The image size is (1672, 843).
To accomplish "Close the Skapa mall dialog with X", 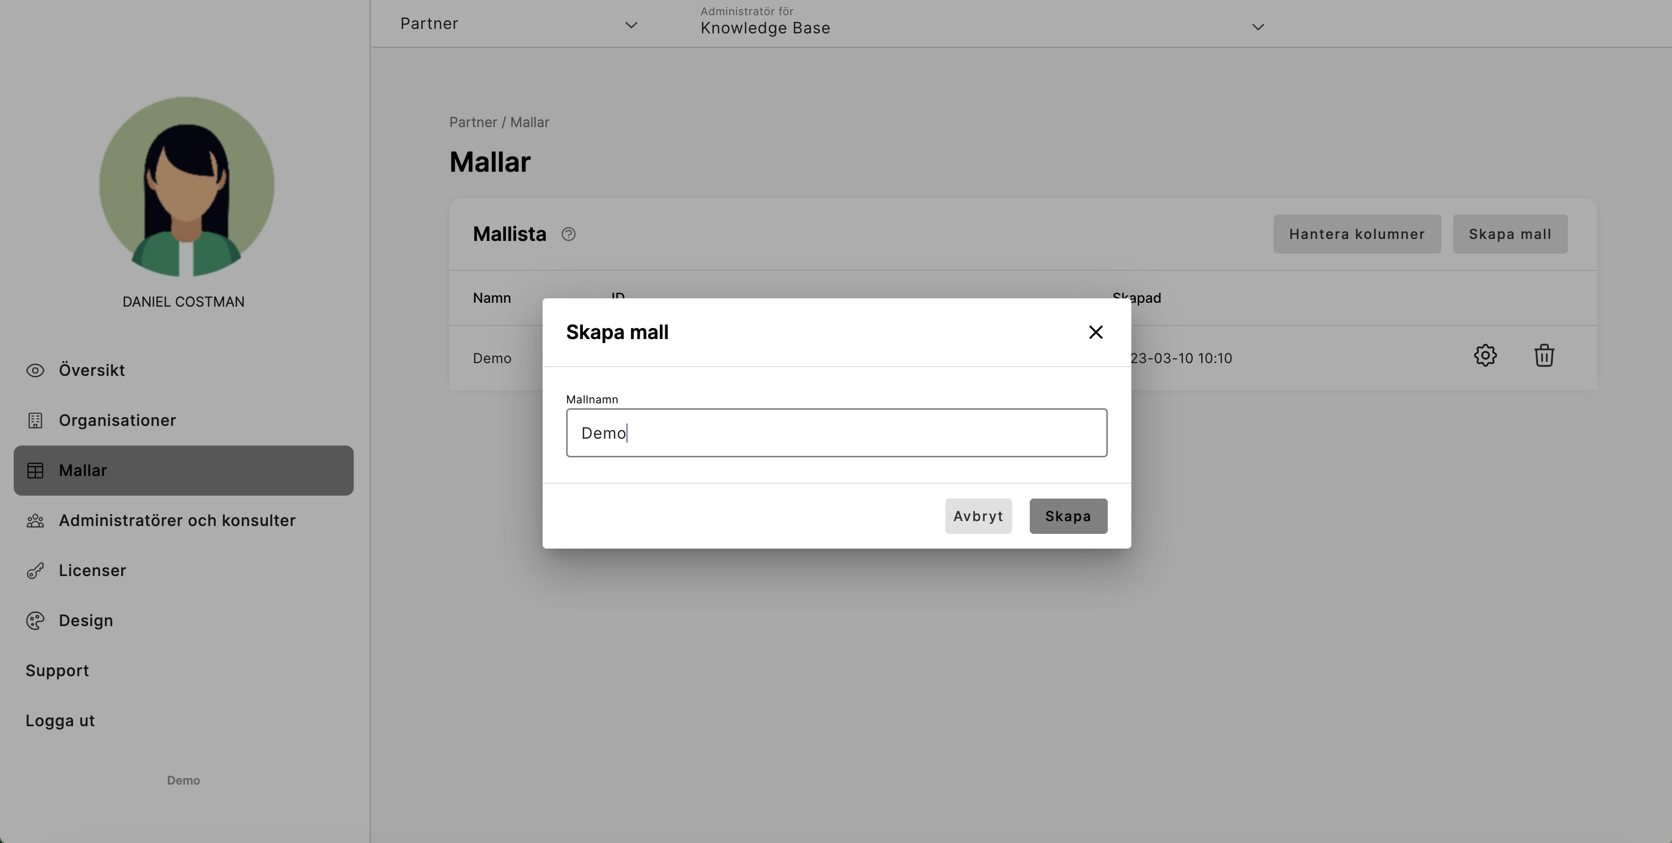I will [1096, 332].
